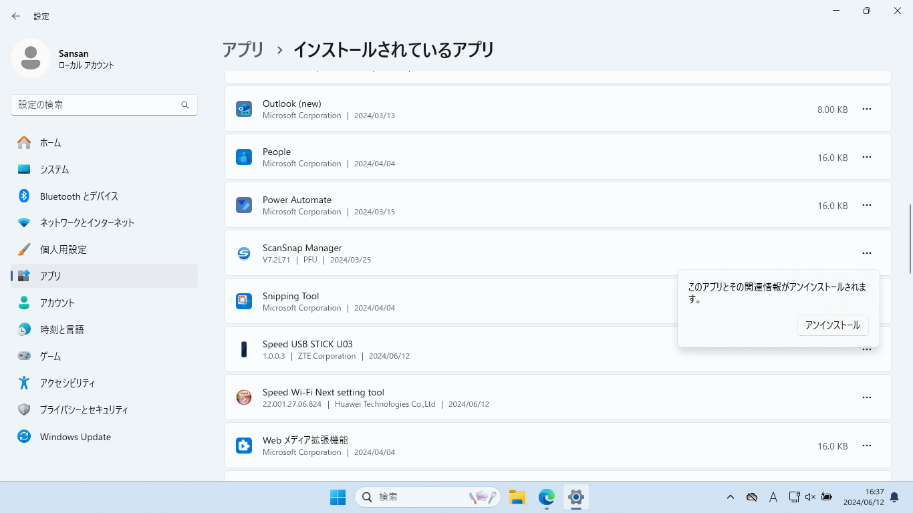The image size is (913, 513).
Task: Click the network display tray icon
Action: coord(794,497)
